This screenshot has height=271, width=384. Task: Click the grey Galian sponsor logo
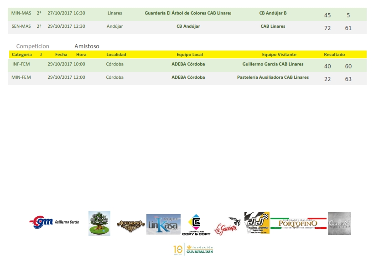tap(339, 223)
